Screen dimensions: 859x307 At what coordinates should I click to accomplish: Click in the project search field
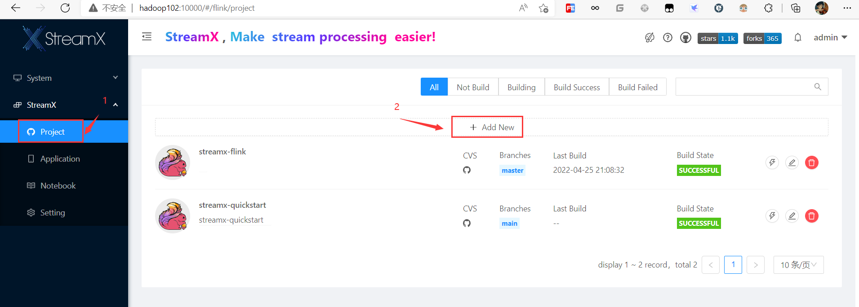click(752, 87)
